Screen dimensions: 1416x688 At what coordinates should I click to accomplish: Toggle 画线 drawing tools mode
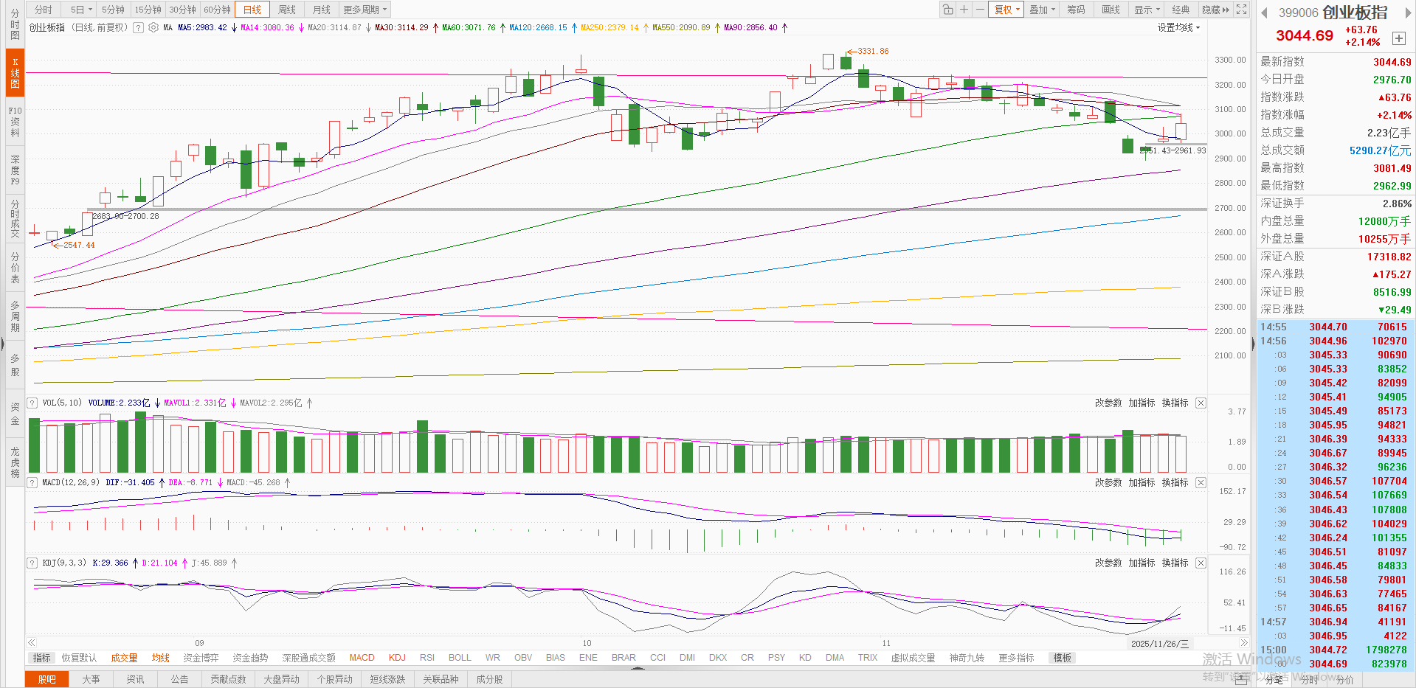tap(1111, 10)
